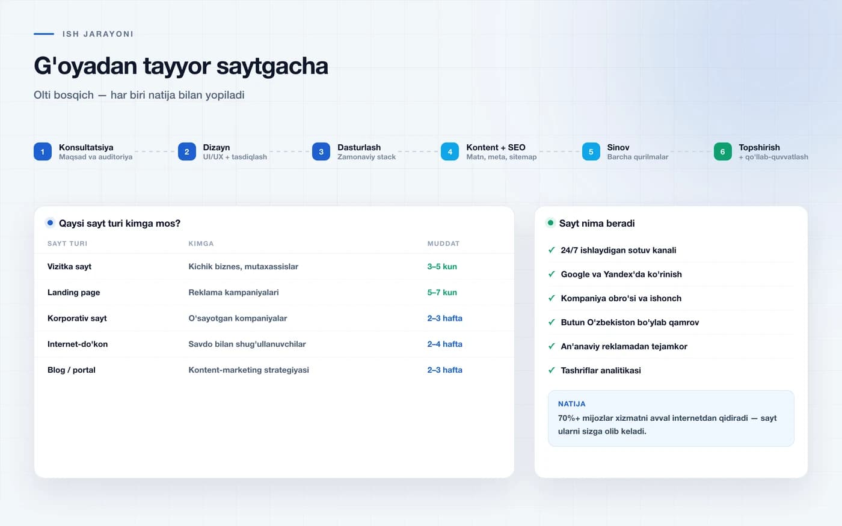Click 'Kompaniya obro'si va ishonch' benefit text
Screen dimensions: 842x526
click(x=621, y=298)
